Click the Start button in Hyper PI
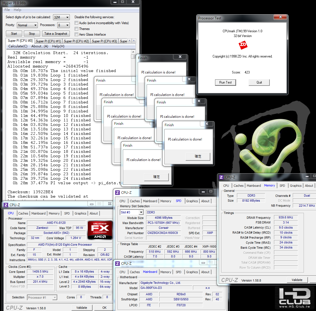 (x=14, y=34)
